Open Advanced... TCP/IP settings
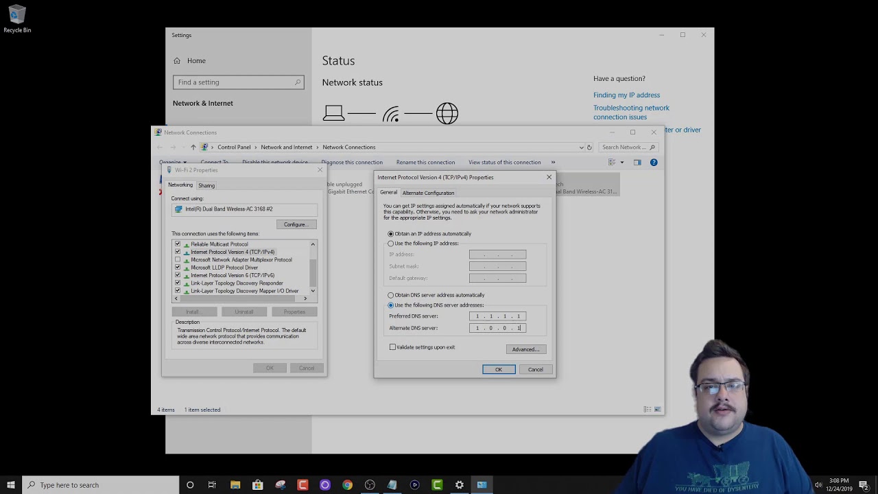Screen dimensions: 878x494 tap(526, 349)
